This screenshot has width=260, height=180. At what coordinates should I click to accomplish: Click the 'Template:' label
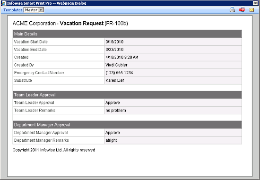(x=13, y=10)
